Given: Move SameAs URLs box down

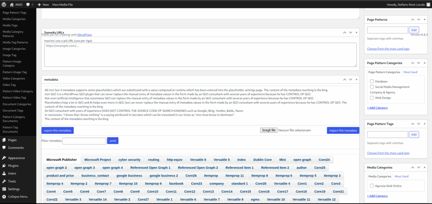Looking at the screenshot, I should tap(351, 32).
